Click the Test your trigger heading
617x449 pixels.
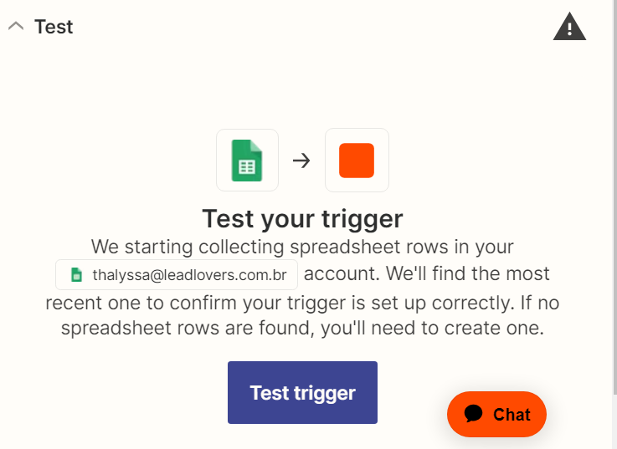(302, 219)
